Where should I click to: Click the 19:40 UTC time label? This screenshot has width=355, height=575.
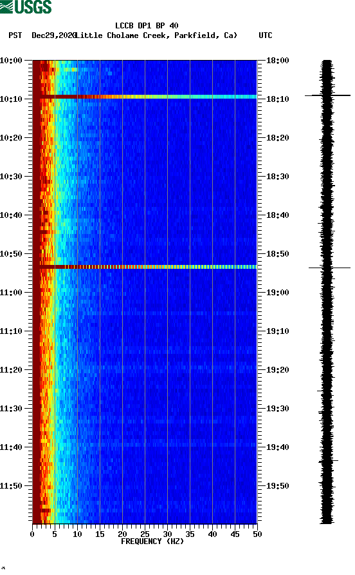tap(277, 447)
